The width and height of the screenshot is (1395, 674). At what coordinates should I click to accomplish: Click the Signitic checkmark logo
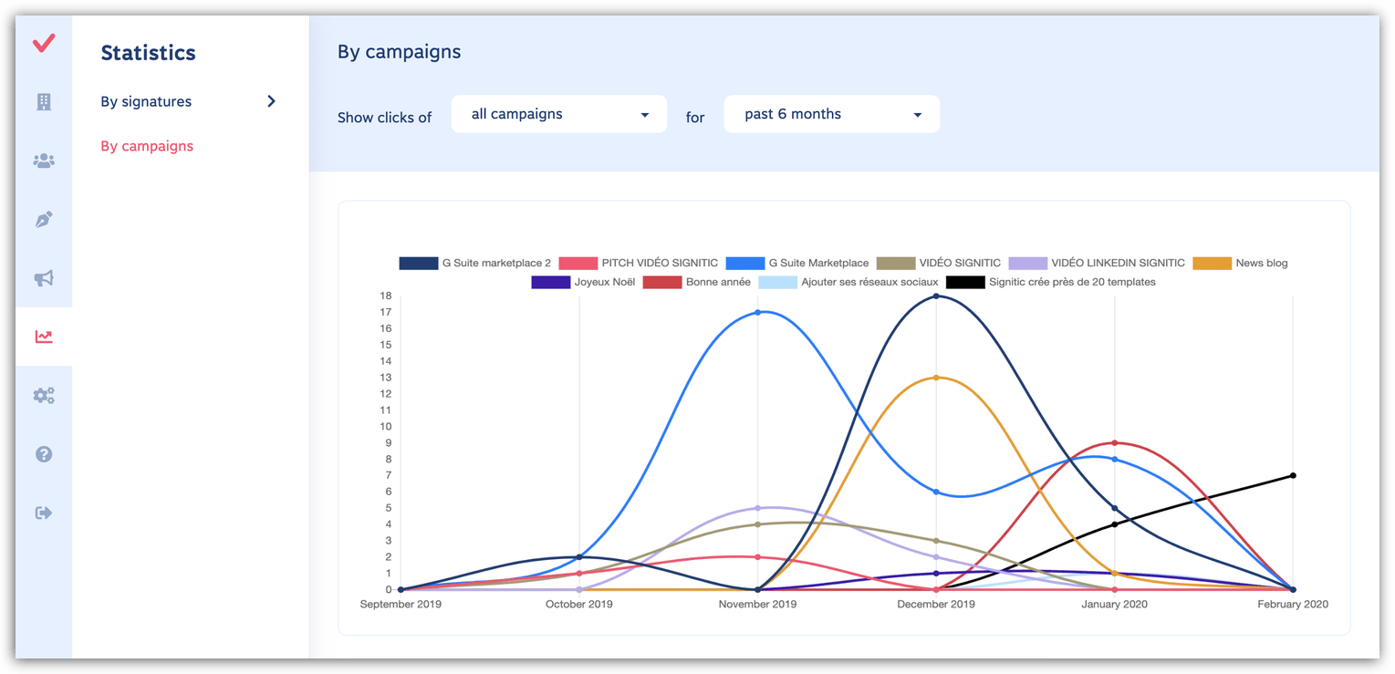click(x=44, y=43)
